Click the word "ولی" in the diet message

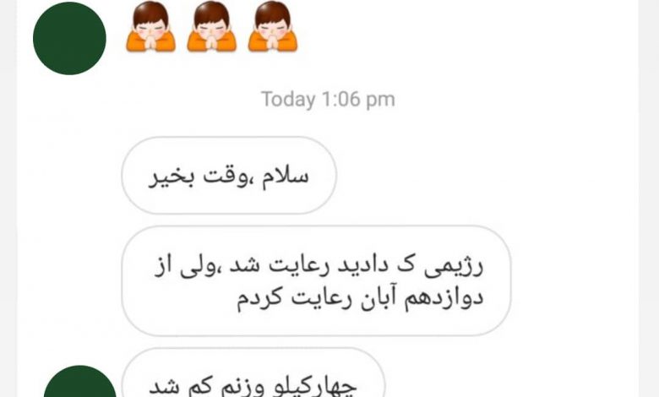[198, 267]
